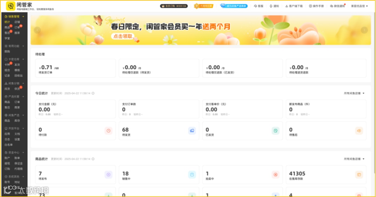376x197 pixels.
Task: Click the 代理商招募 badge
Action: [x=204, y=6]
